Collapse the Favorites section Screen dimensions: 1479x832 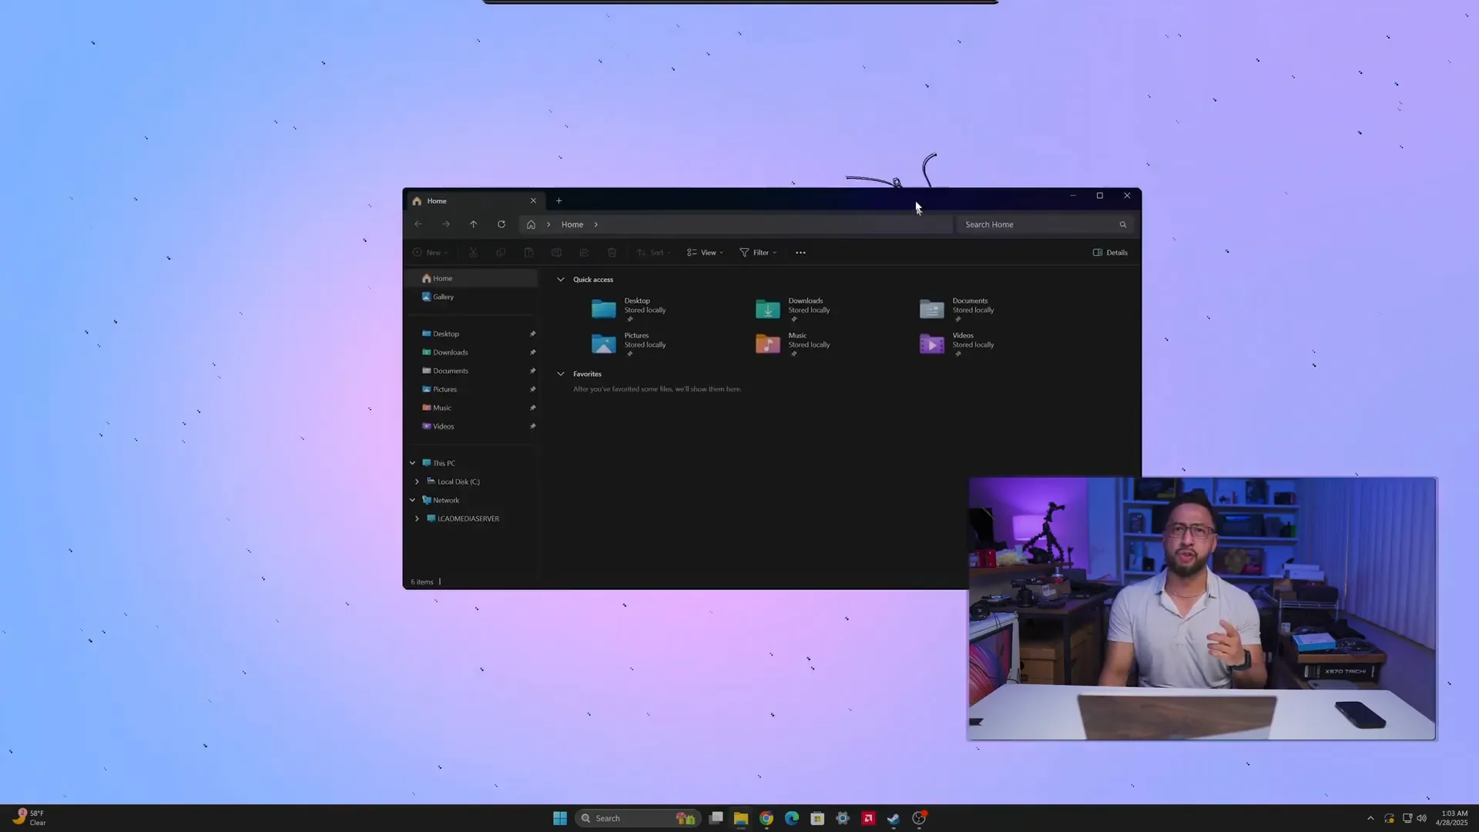pos(561,374)
